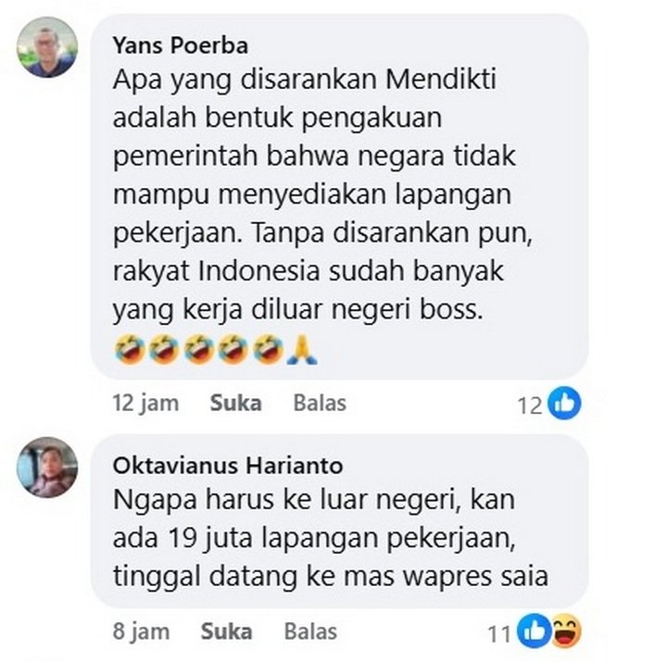View the 12 reactions count
667x662 pixels.
click(x=530, y=406)
